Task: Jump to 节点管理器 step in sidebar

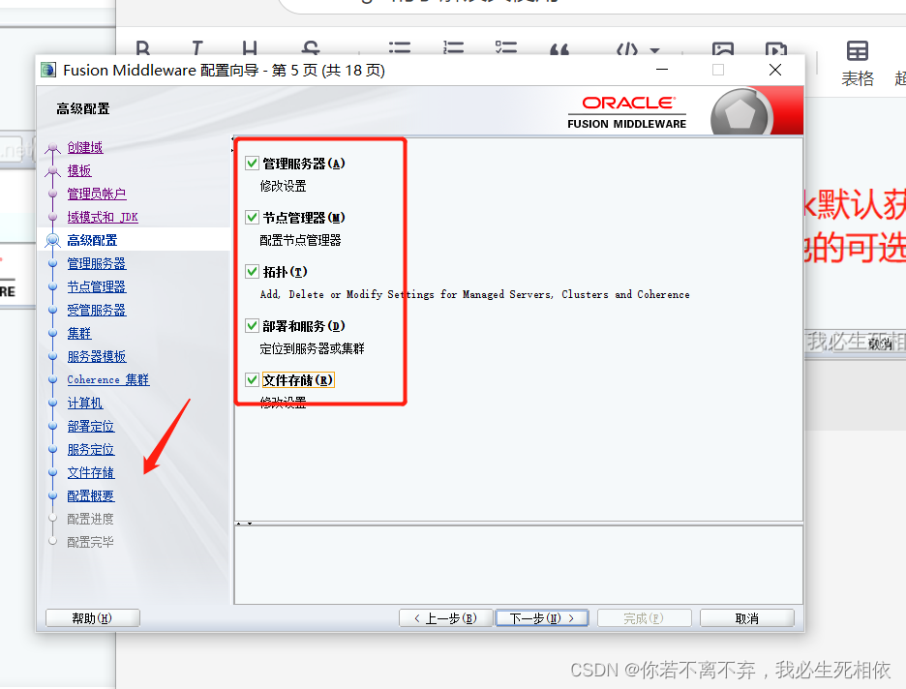Action: pyautogui.click(x=97, y=286)
